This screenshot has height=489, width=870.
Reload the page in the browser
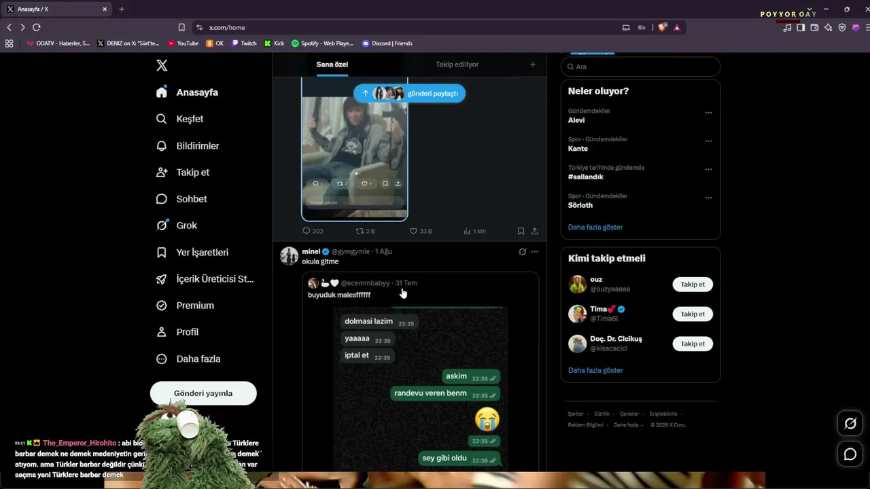pos(37,27)
